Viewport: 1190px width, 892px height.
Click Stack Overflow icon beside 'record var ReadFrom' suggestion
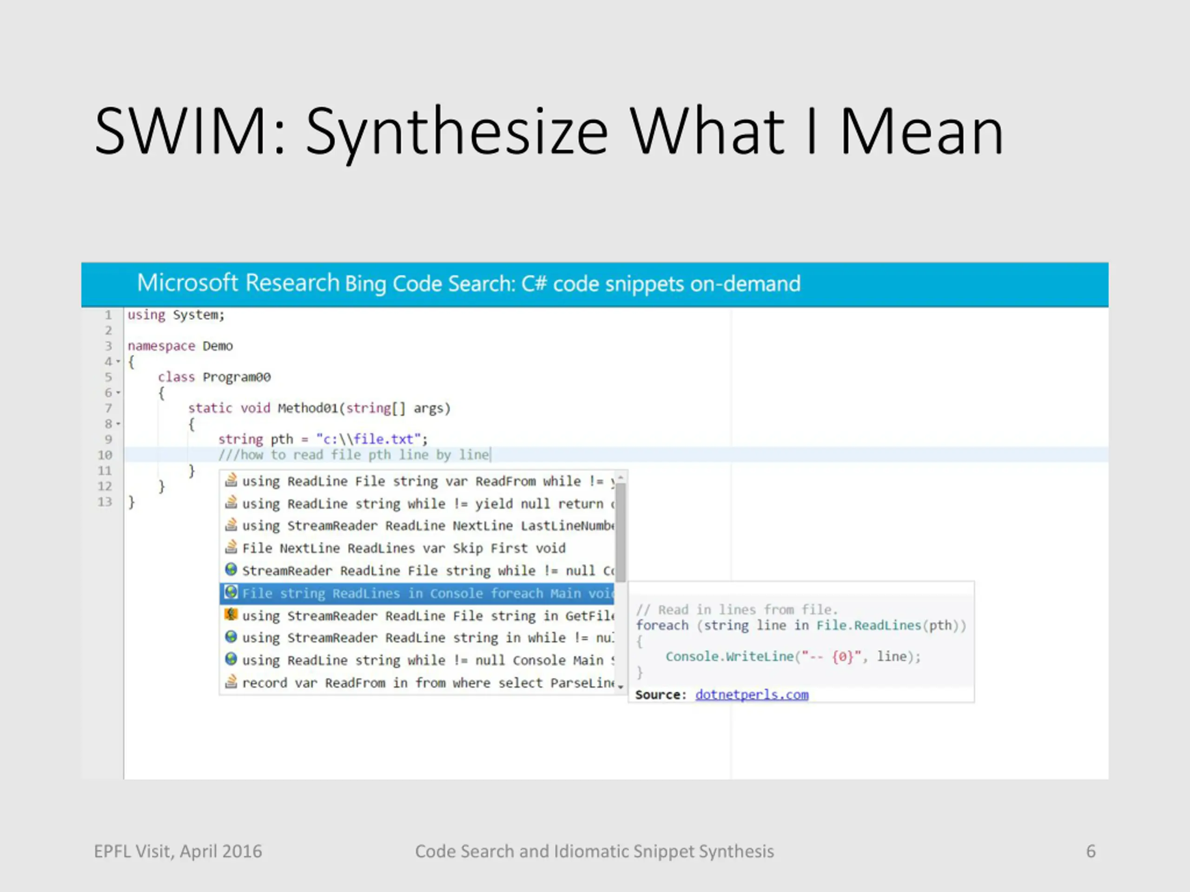(231, 682)
